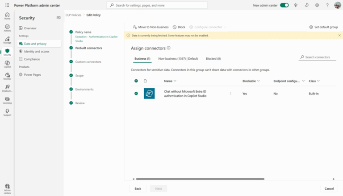
Task: Open Endpoint configurable column dropdown
Action: pyautogui.click(x=289, y=81)
